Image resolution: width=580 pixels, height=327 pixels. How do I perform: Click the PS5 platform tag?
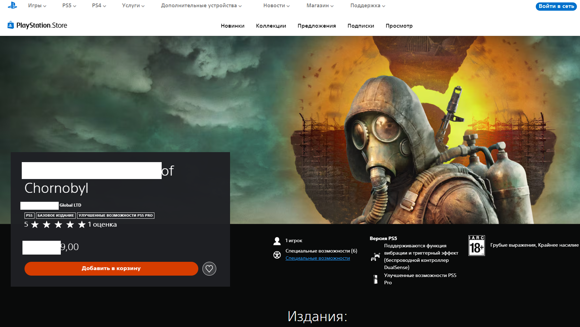[29, 216]
